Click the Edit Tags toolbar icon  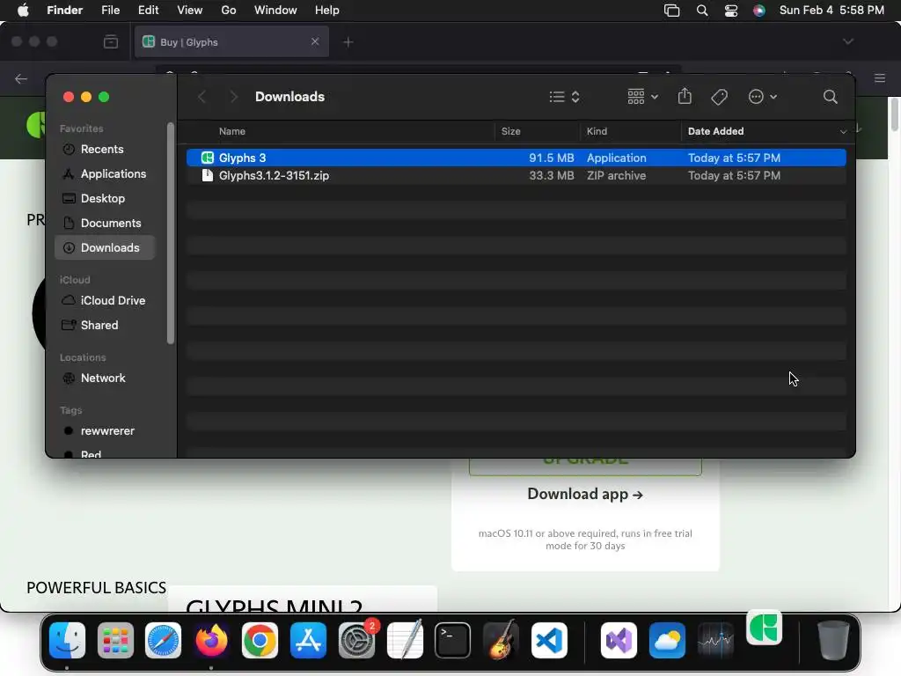[719, 97]
